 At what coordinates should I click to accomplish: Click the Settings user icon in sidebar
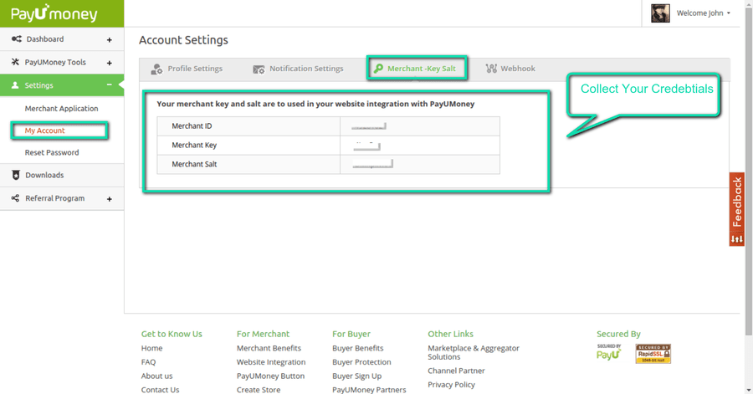15,85
